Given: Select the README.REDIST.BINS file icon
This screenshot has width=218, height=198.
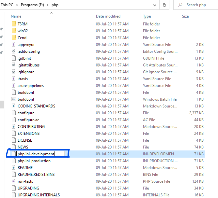Looking at the screenshot, I should click(14, 175).
